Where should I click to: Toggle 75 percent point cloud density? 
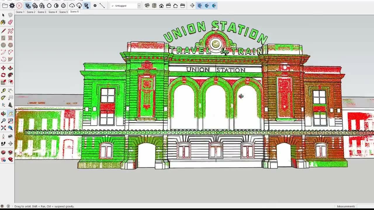42,6
